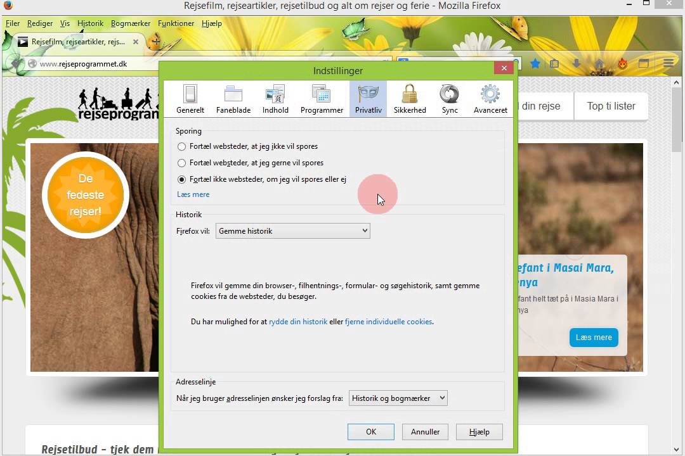Open the Historik menu
Image resolution: width=685 pixels, height=456 pixels.
point(91,23)
